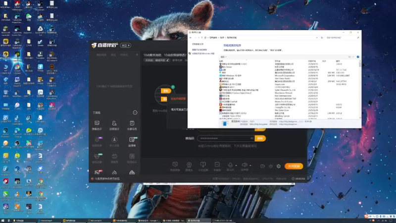396x223 pixels.
Task: Toggle the preview eye icon near settings
Action: point(271,166)
